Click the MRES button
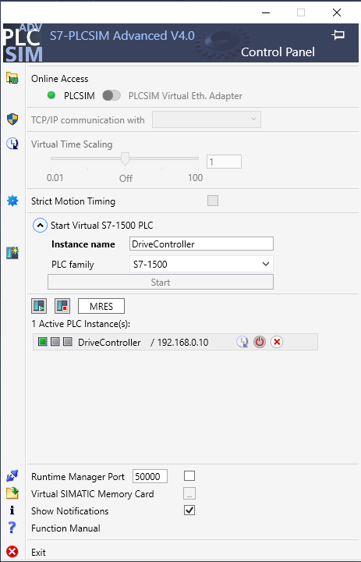The image size is (361, 562). click(x=101, y=306)
